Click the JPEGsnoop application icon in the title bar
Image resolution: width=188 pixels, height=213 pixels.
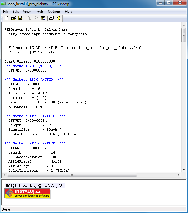click(3, 4)
